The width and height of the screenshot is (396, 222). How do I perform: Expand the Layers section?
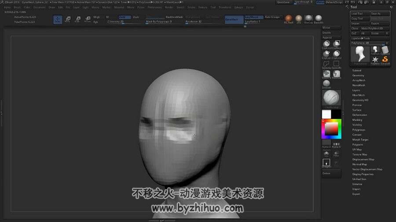[x=356, y=90]
